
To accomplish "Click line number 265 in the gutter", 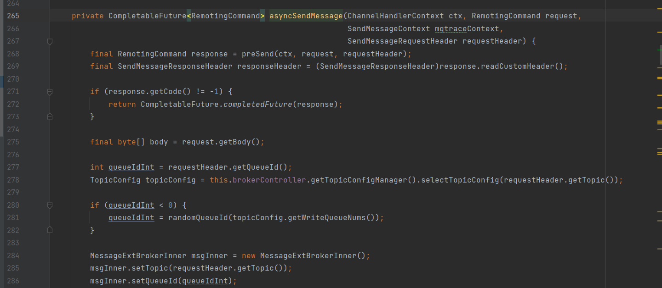I will (13, 16).
